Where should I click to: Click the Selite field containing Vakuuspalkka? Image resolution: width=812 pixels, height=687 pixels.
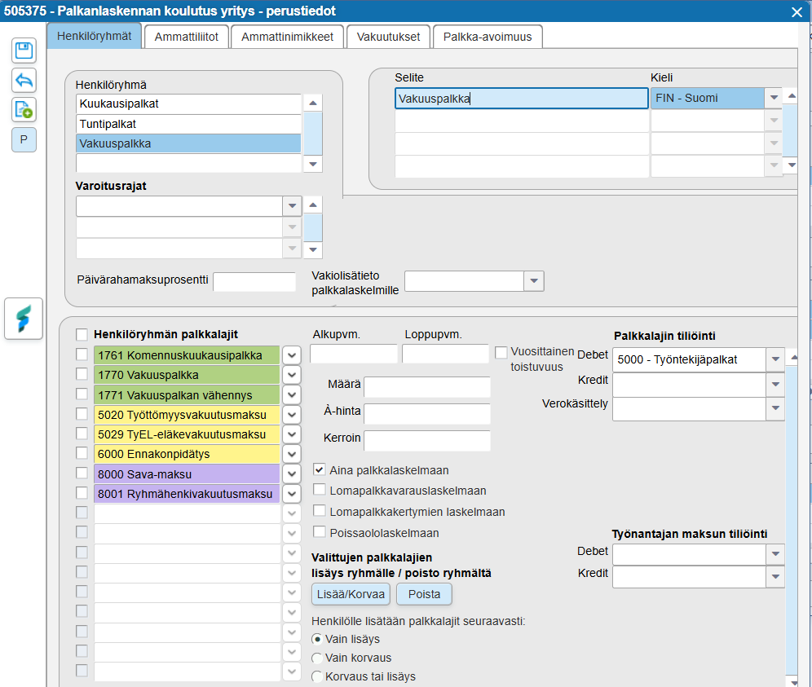coord(522,99)
